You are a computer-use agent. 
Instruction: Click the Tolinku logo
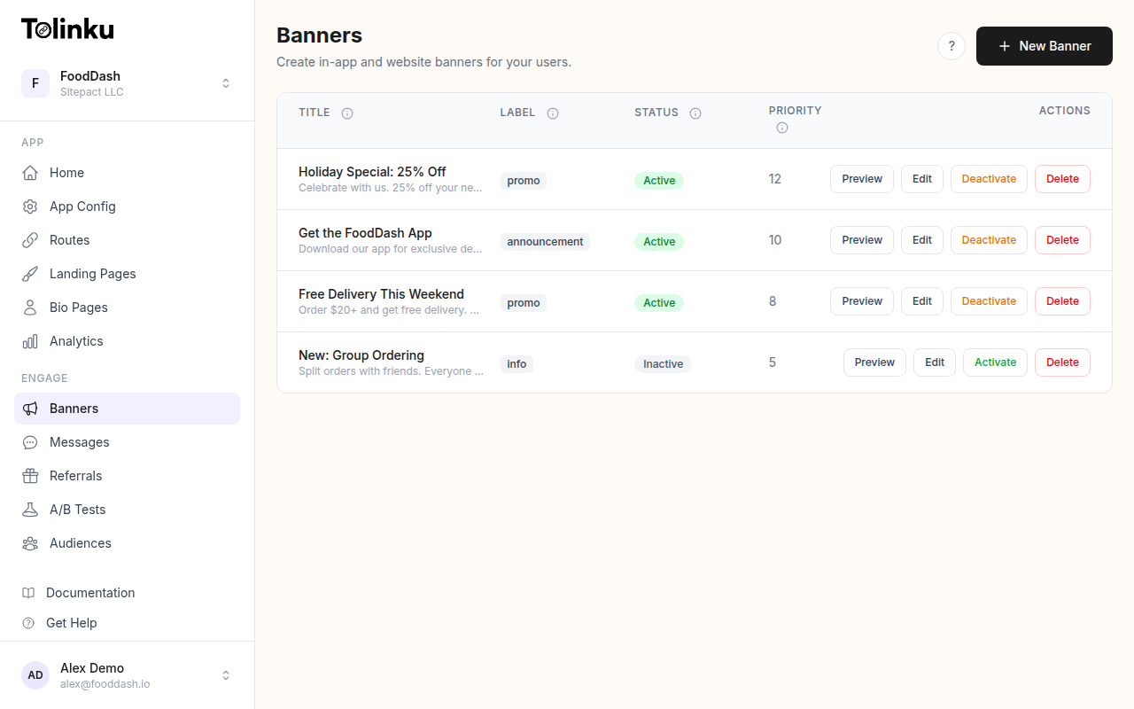coord(67,27)
